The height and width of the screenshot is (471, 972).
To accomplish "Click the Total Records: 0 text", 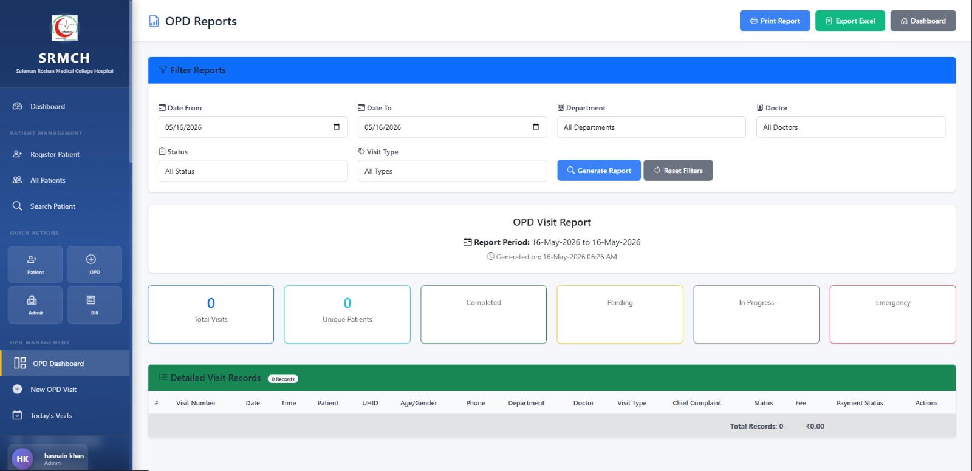I will click(756, 426).
